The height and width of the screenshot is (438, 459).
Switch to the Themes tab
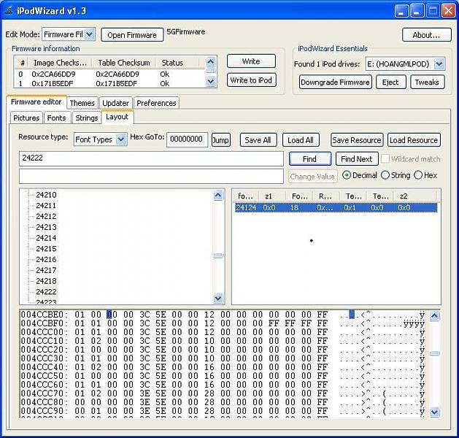pos(82,103)
